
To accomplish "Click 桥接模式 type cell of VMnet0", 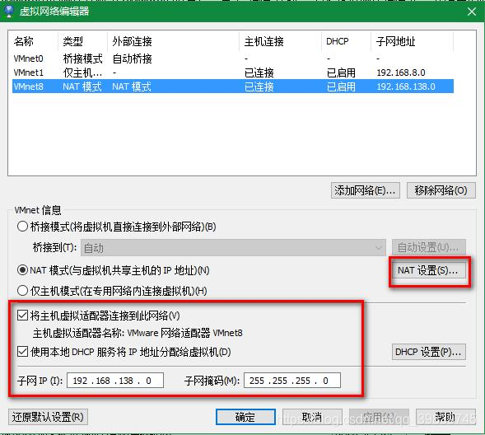I will coord(82,58).
